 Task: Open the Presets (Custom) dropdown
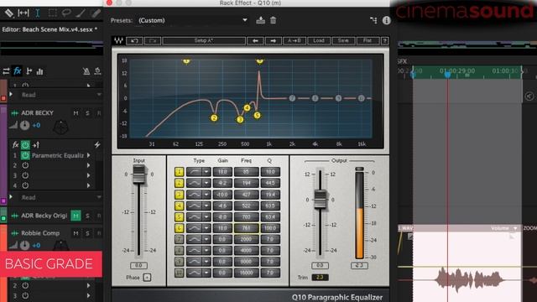tap(192, 20)
